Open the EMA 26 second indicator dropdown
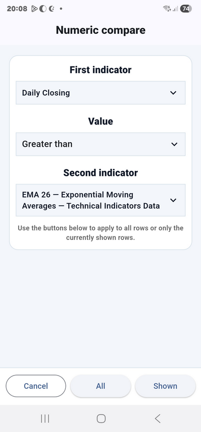The width and height of the screenshot is (201, 432). point(100,200)
